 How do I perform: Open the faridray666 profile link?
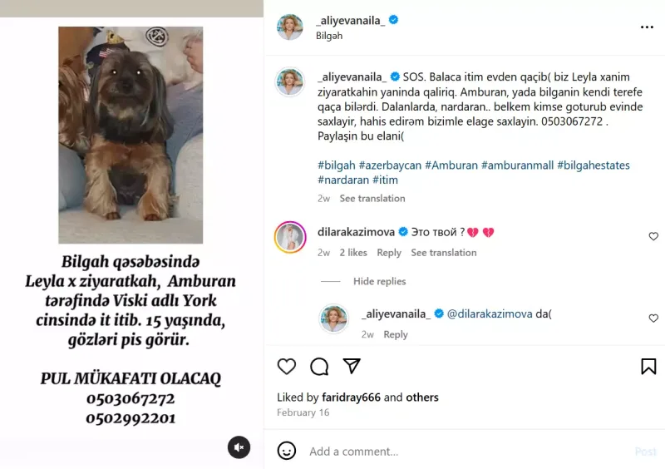tap(351, 397)
